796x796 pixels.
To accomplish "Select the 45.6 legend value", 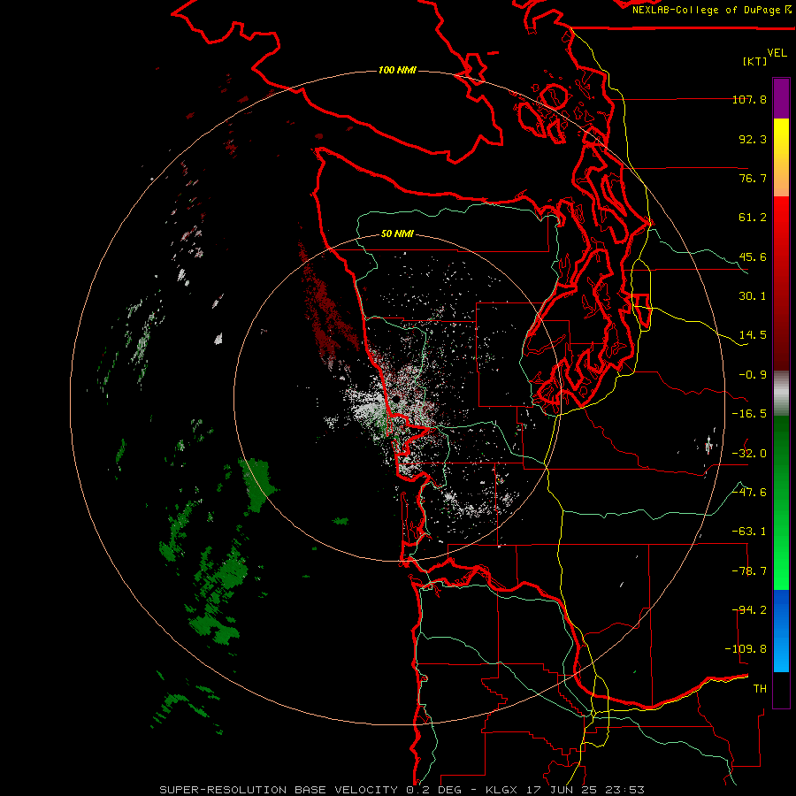I will click(753, 256).
